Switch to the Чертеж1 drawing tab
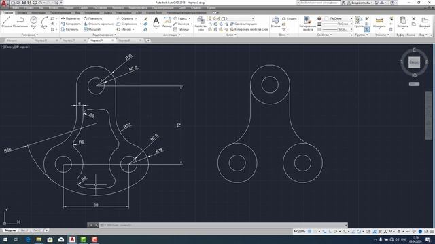Screen dimensions: 435x244 [41, 41]
